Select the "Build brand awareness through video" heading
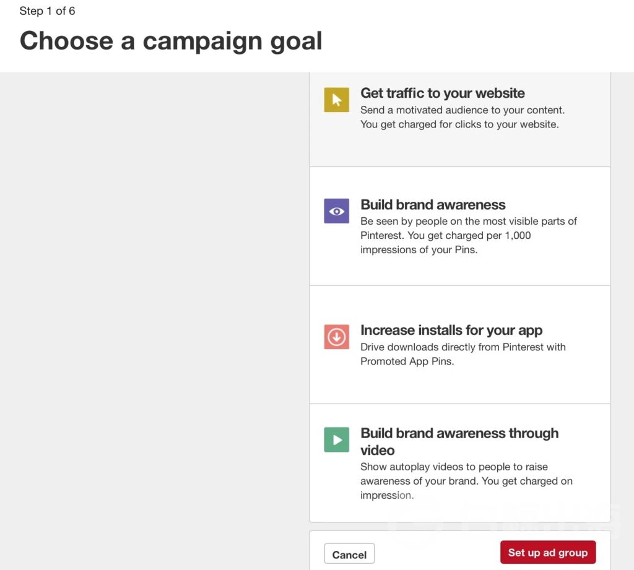This screenshot has width=634, height=570. pos(459,441)
